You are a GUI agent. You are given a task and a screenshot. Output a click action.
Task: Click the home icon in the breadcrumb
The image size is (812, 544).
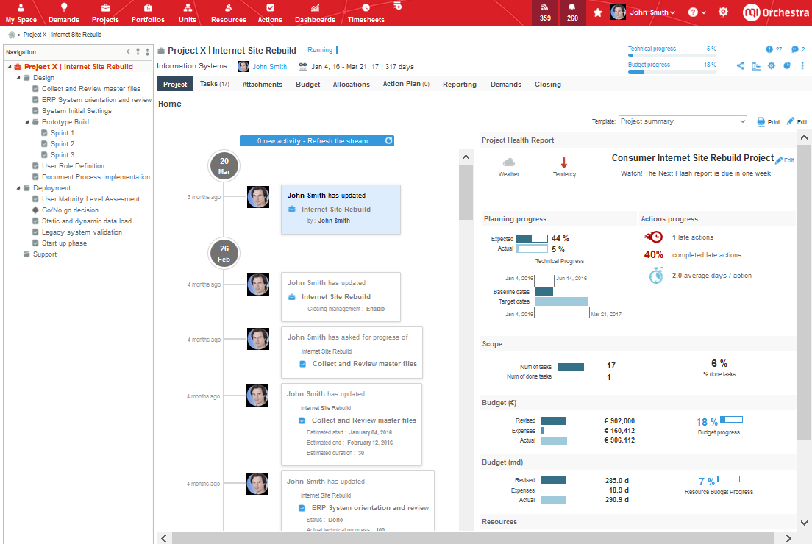tap(11, 35)
